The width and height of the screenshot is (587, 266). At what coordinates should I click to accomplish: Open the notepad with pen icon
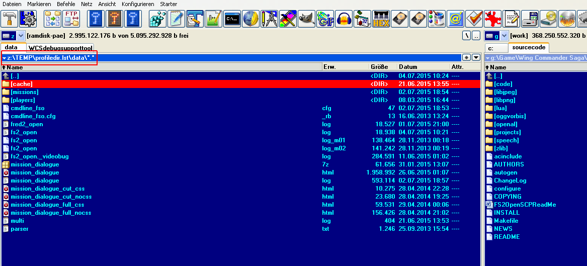pyautogui.click(x=176, y=19)
